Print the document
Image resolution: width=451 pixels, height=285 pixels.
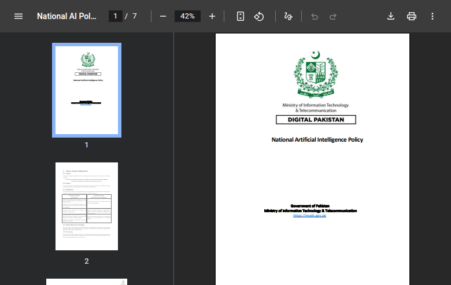coord(412,16)
